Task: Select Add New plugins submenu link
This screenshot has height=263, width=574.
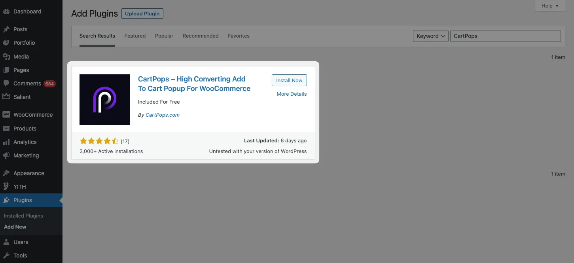Action: click(15, 227)
